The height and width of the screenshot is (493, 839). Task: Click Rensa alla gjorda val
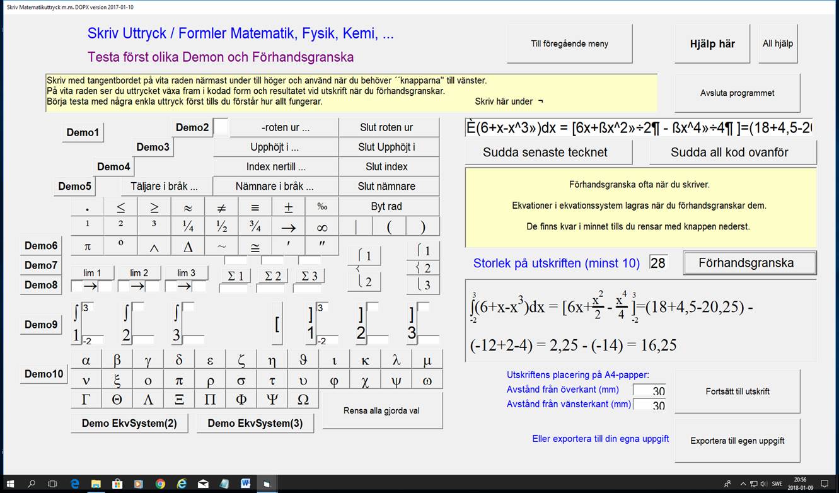pyautogui.click(x=381, y=410)
